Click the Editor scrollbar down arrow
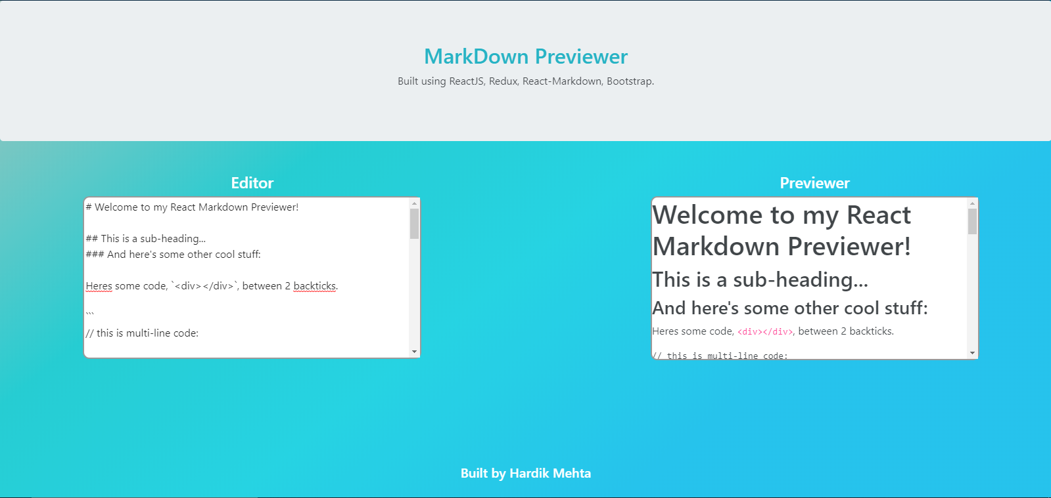The height and width of the screenshot is (498, 1051). point(414,352)
